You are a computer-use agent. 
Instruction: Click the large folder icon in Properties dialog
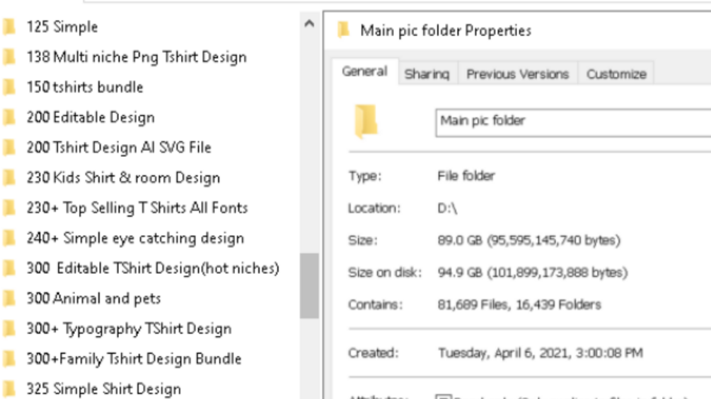366,121
